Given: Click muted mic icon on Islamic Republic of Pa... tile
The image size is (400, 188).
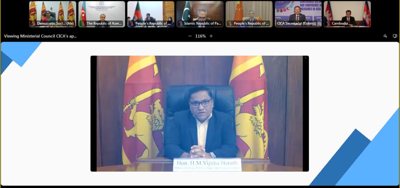Looking at the screenshot, I should tap(181, 24).
